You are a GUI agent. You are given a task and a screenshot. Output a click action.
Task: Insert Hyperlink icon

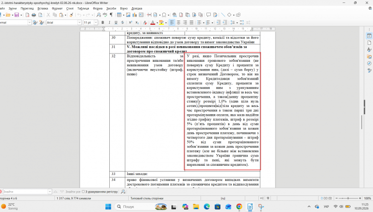point(175,15)
